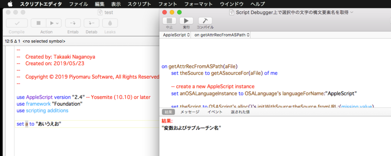Viewport: 391px width, 156px height.
Task: Click the result text "変数およびサブルーチン名"
Action: (192, 128)
